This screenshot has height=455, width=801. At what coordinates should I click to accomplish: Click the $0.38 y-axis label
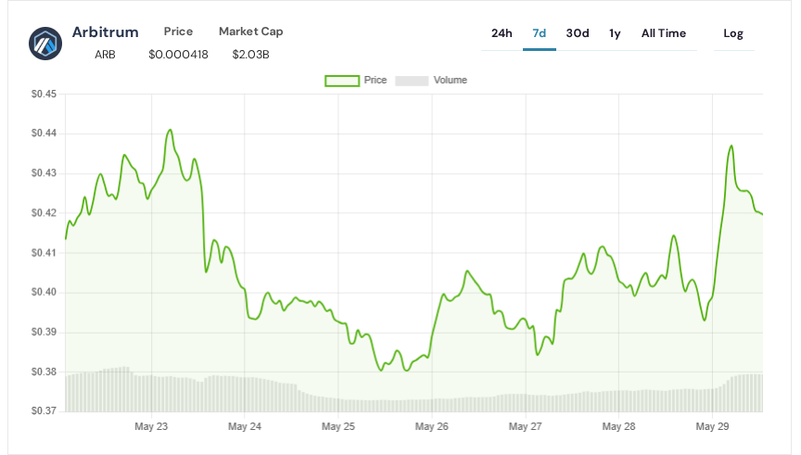pyautogui.click(x=44, y=372)
